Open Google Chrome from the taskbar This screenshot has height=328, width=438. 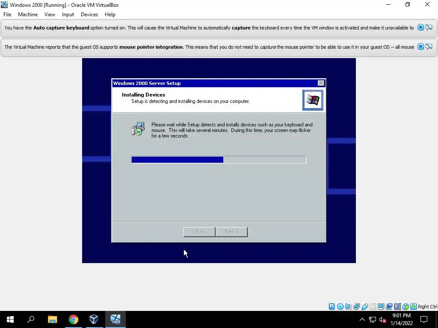point(74,319)
